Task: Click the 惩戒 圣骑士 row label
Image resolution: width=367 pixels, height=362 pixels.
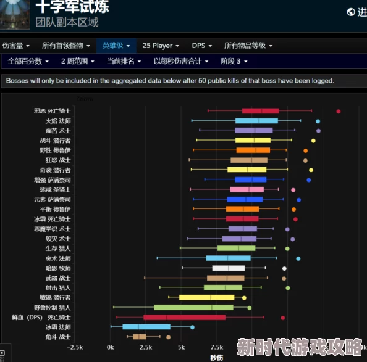Action: [55, 189]
